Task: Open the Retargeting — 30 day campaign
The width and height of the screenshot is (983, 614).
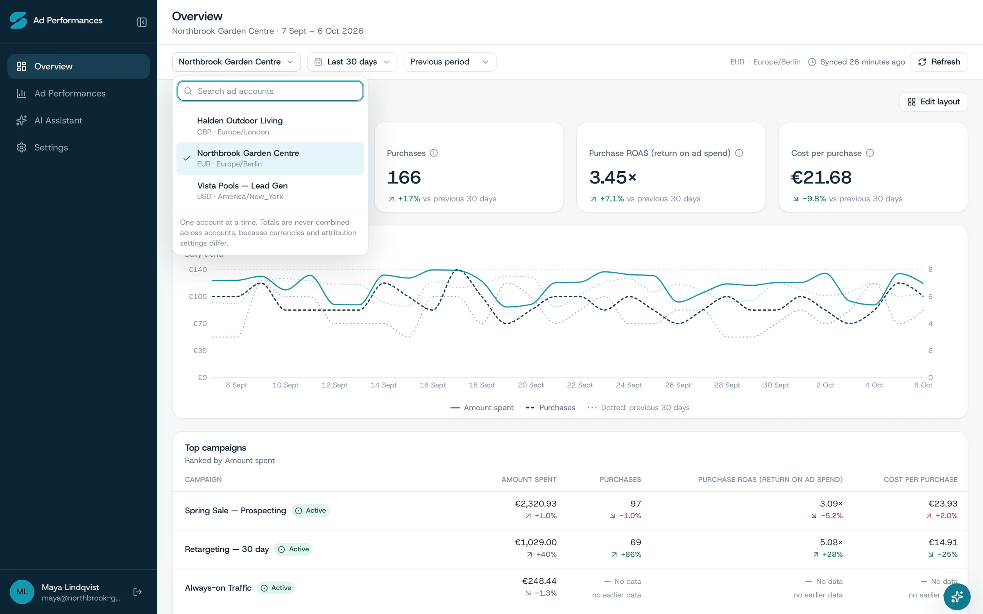Action: tap(227, 549)
